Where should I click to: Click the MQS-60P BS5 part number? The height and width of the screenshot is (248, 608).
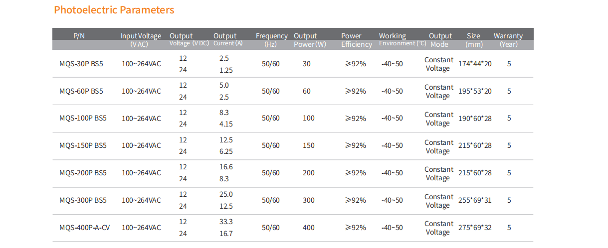(81, 91)
